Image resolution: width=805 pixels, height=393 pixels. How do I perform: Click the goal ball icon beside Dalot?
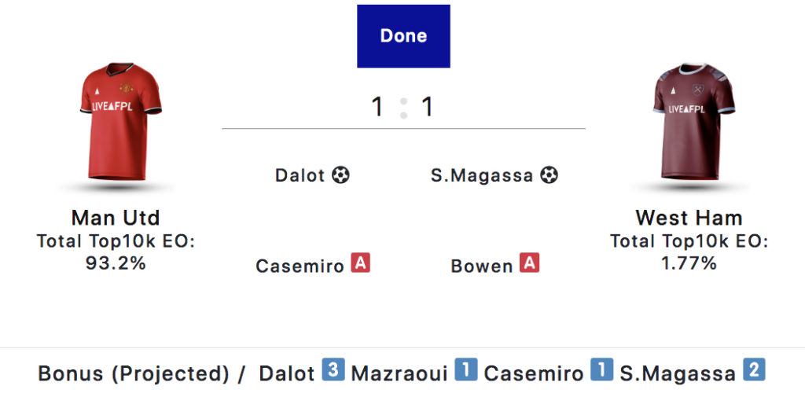pos(340,175)
